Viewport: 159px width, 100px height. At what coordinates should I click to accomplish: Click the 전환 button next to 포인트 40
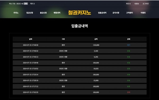click(x=26, y=4)
